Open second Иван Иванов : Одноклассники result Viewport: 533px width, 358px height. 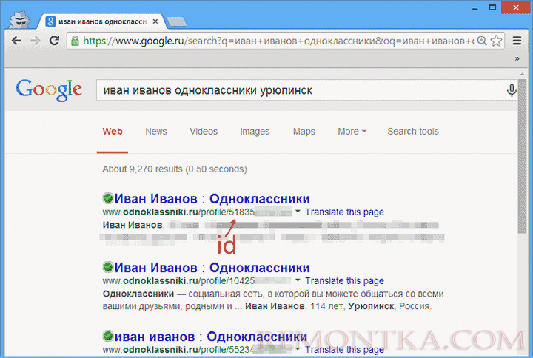pyautogui.click(x=212, y=268)
